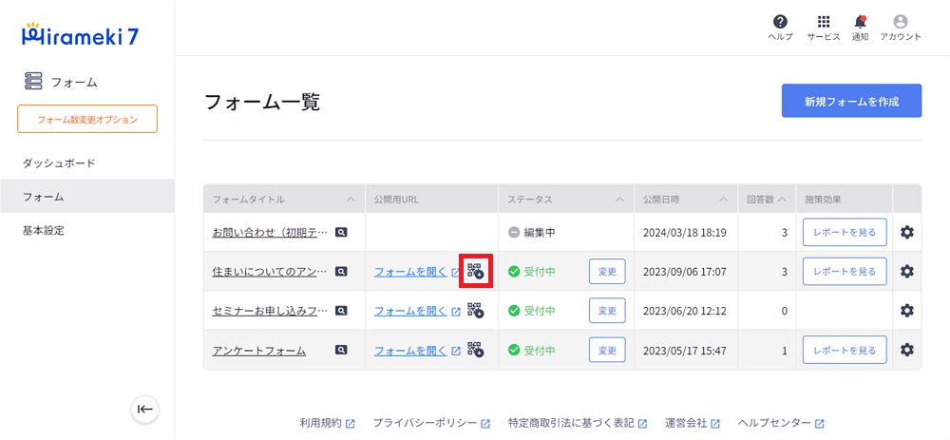Click 新規フォームを作成 button
Viewport: 950px width, 440px height.
coord(850,101)
